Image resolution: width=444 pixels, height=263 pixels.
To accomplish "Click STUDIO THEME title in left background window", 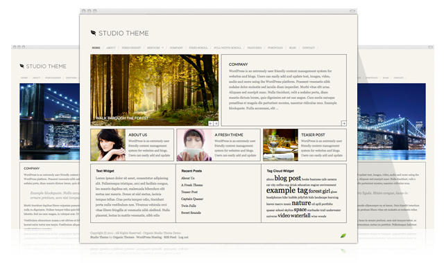I will click(46, 66).
